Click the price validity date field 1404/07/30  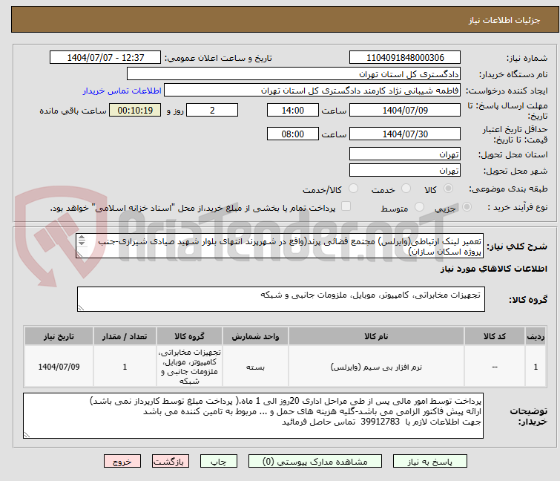point(404,134)
